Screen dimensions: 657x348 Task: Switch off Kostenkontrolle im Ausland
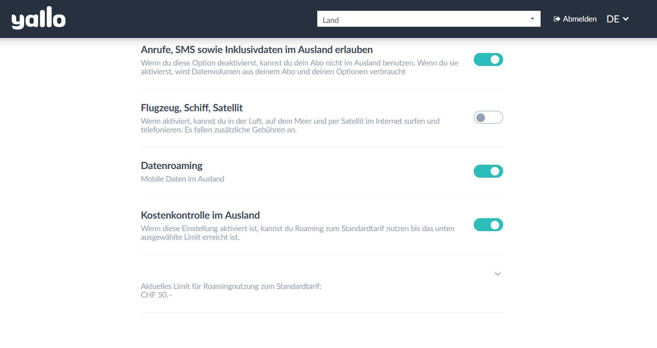point(488,225)
